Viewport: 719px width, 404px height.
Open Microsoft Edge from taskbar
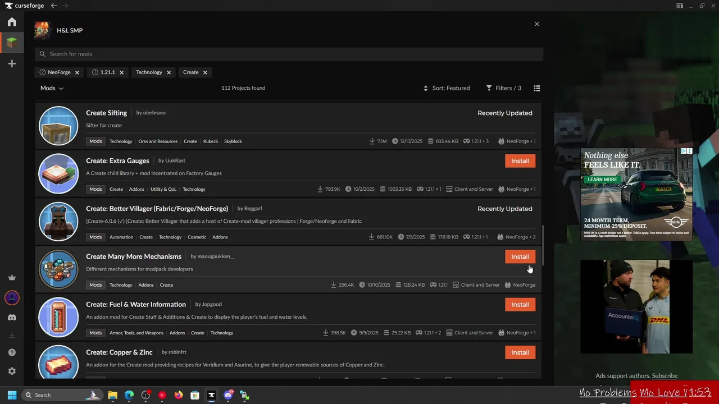point(129,395)
